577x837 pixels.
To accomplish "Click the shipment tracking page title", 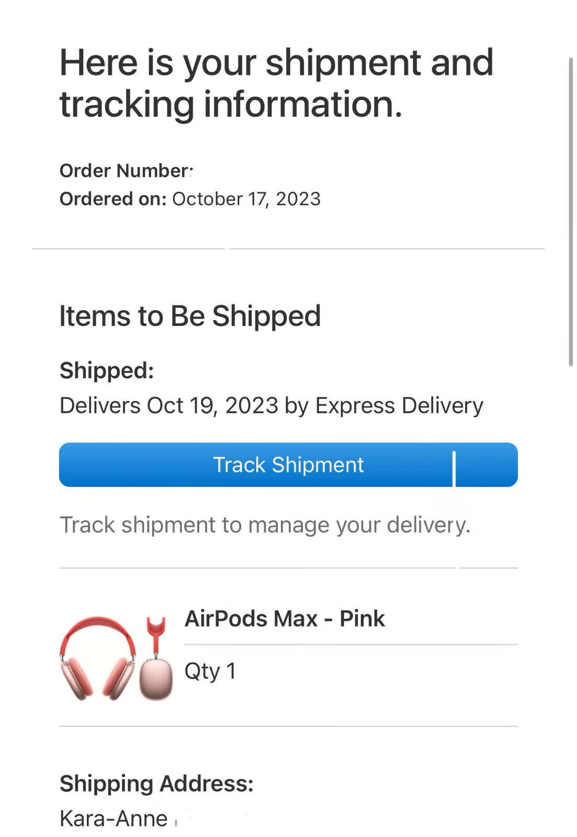I will (276, 84).
